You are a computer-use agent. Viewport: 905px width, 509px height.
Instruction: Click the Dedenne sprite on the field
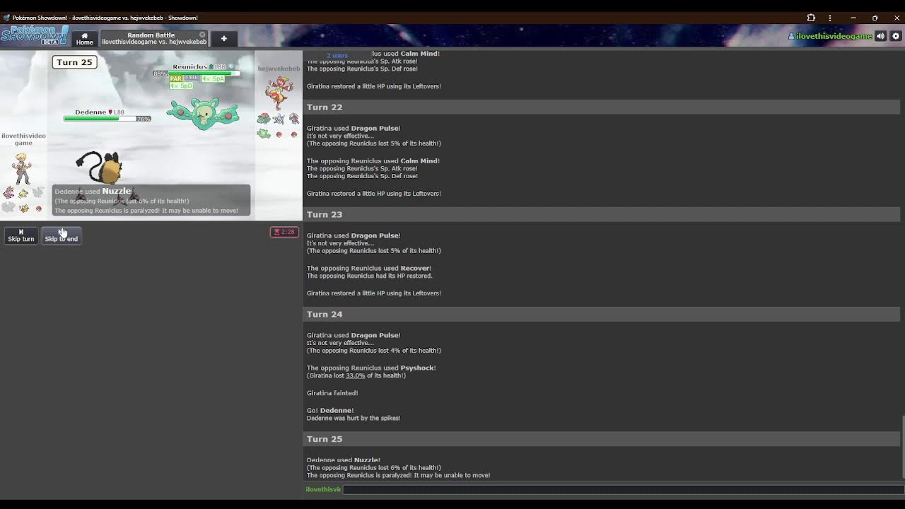[100, 168]
